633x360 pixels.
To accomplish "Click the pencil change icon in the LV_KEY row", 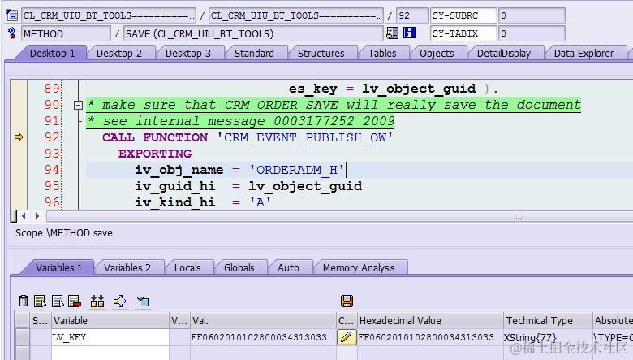I will (x=347, y=337).
